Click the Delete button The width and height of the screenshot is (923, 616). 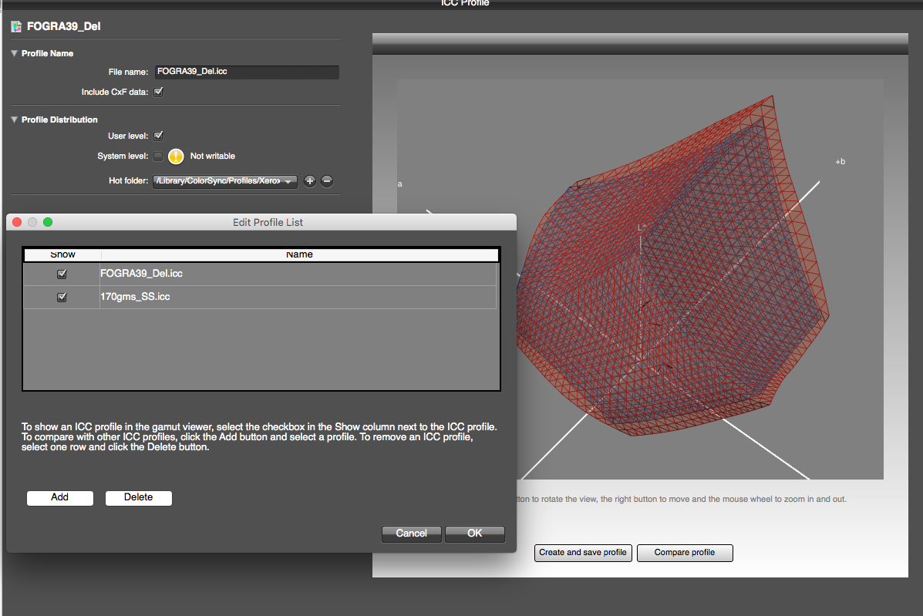[x=139, y=497]
